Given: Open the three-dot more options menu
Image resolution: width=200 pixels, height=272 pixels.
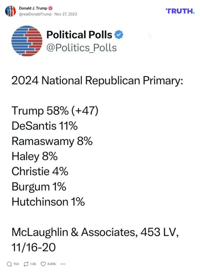Looking at the screenshot, I should [63, 264].
